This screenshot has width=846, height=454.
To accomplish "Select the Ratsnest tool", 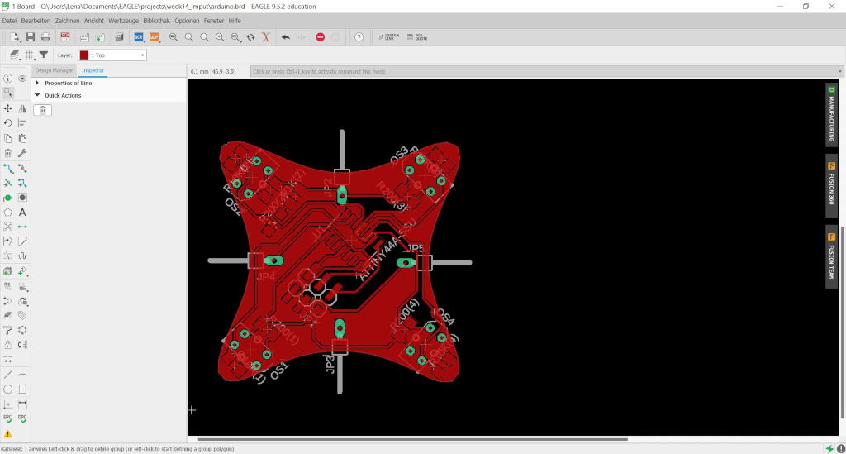I will point(7,227).
